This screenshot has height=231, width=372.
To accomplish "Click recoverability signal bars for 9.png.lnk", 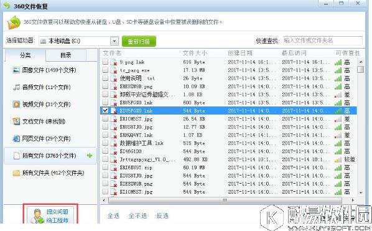I will (338, 62).
